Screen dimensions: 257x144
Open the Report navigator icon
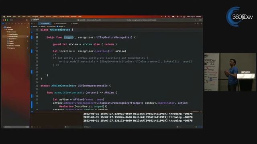(28, 24)
